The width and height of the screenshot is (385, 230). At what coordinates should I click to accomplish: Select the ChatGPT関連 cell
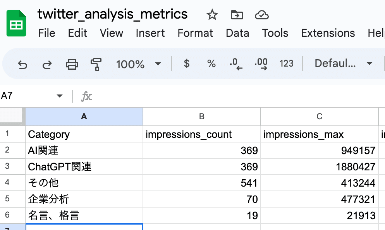pyautogui.click(x=84, y=166)
